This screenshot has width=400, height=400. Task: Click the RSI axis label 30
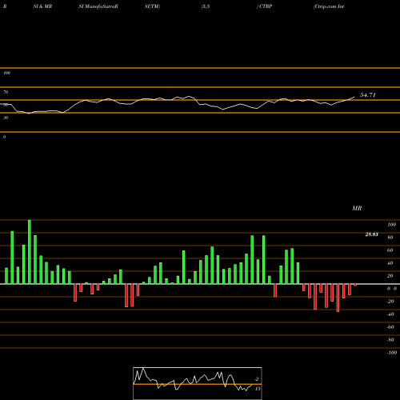coord(6,118)
